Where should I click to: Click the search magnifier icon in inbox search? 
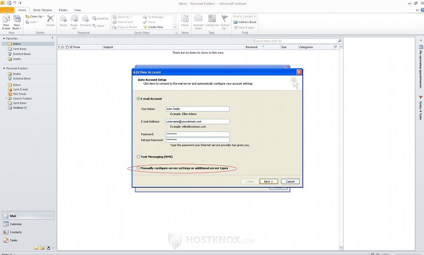click(x=340, y=41)
